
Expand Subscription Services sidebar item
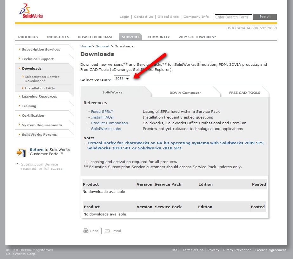click(41, 49)
